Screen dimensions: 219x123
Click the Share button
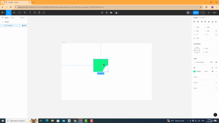pyautogui.click(x=196, y=13)
